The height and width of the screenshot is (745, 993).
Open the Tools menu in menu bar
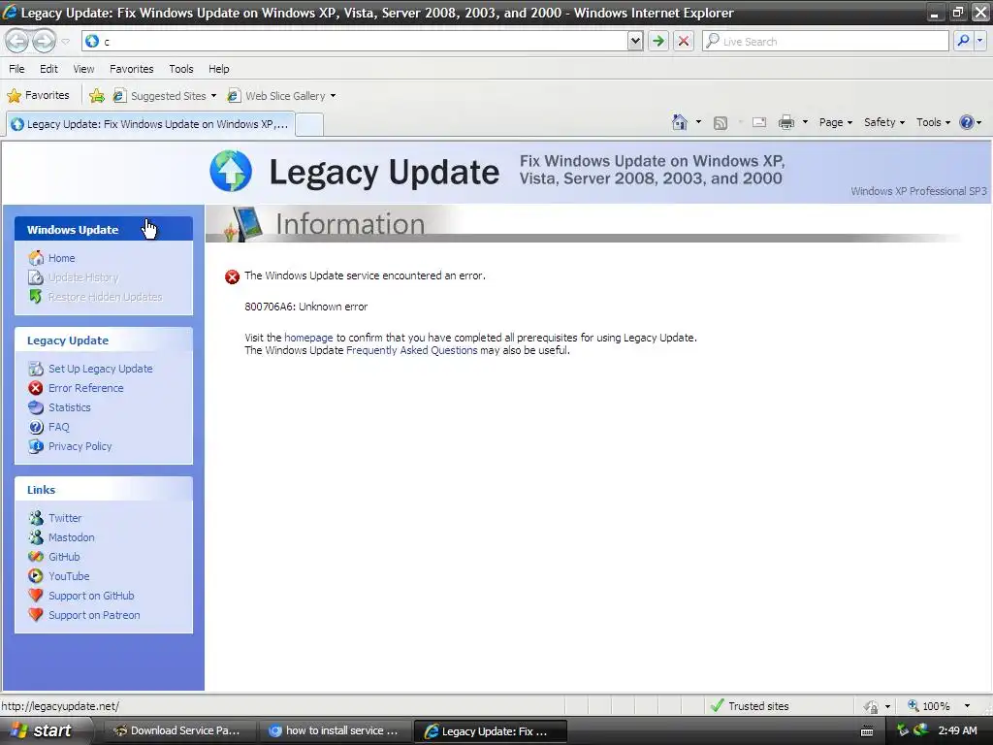point(181,69)
